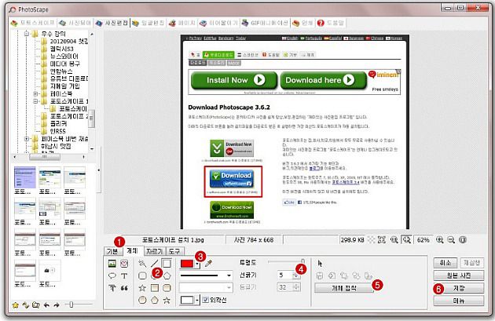Select the outline pentagon shape tool

(167, 276)
